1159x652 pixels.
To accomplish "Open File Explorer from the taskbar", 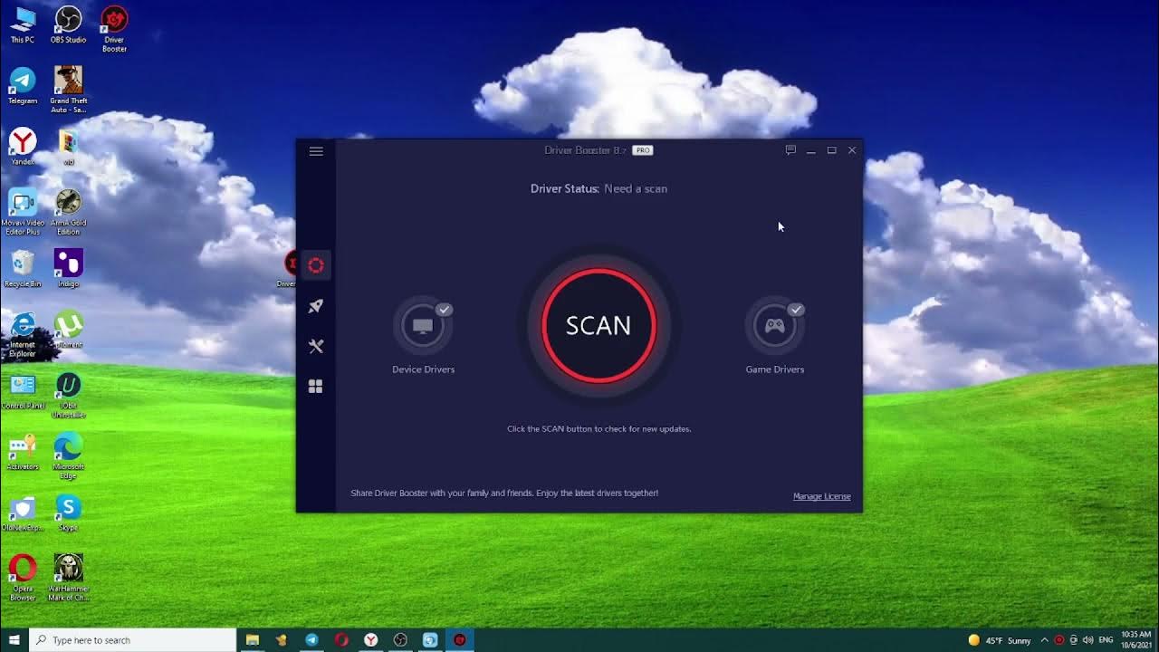I will (x=253, y=640).
